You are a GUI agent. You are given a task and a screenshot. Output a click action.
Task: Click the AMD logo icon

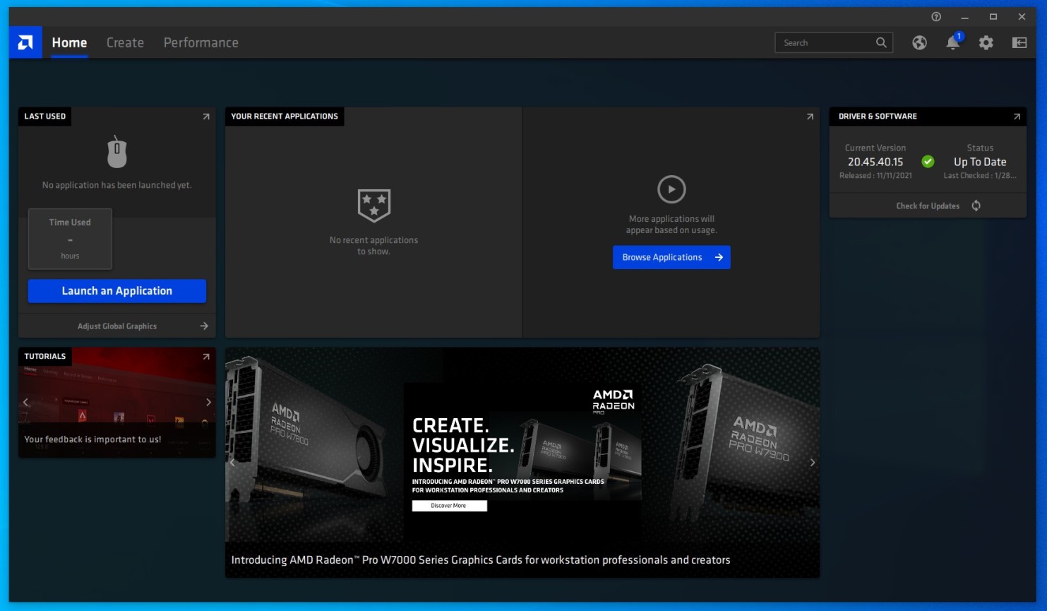(25, 42)
